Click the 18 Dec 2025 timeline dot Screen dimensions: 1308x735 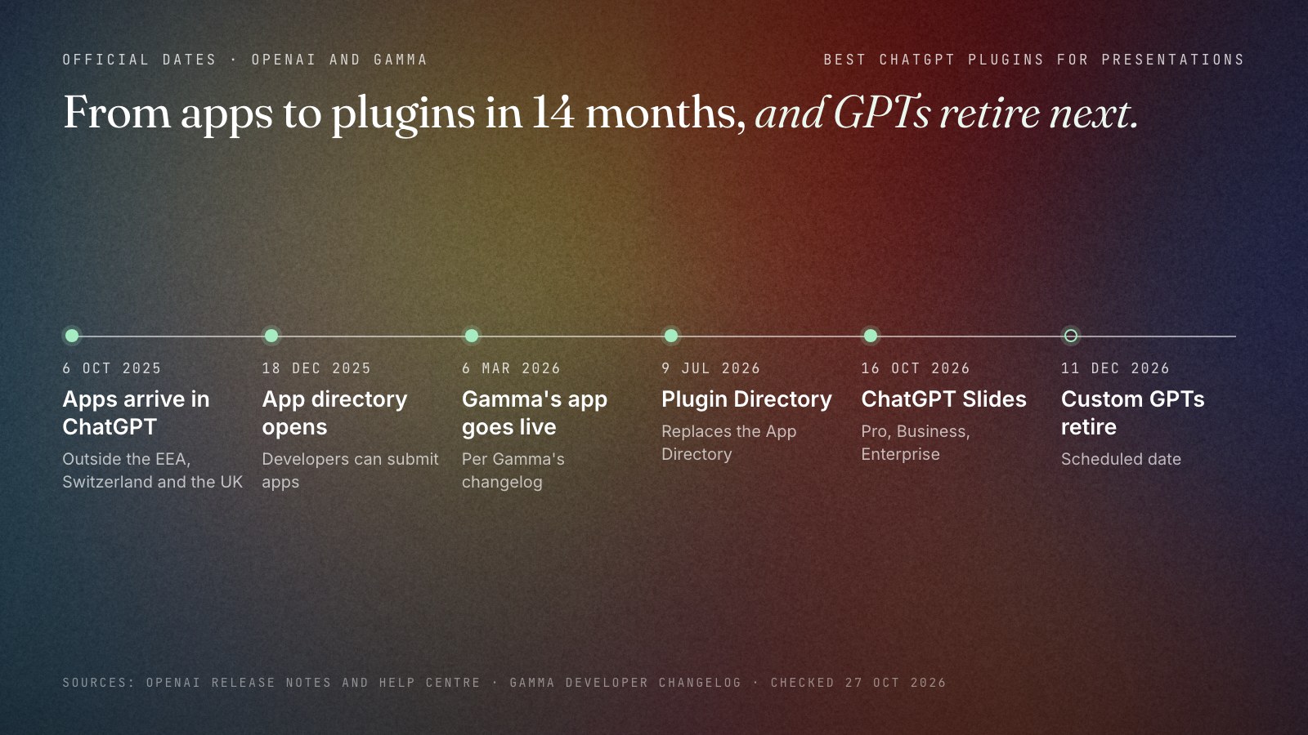point(271,336)
